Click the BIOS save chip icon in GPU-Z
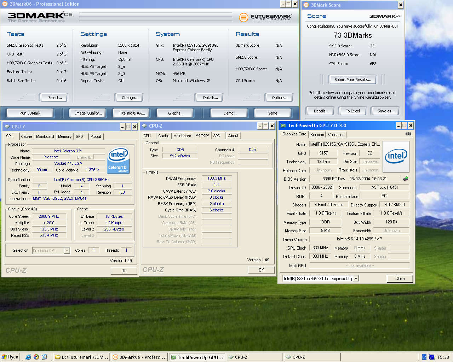Image resolution: width=453 pixels, height=362 pixels. pos(406,179)
